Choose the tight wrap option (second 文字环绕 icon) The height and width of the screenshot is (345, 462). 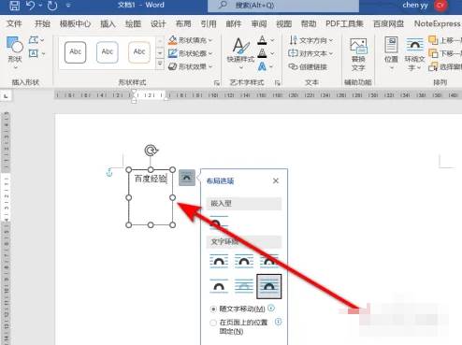point(244,261)
